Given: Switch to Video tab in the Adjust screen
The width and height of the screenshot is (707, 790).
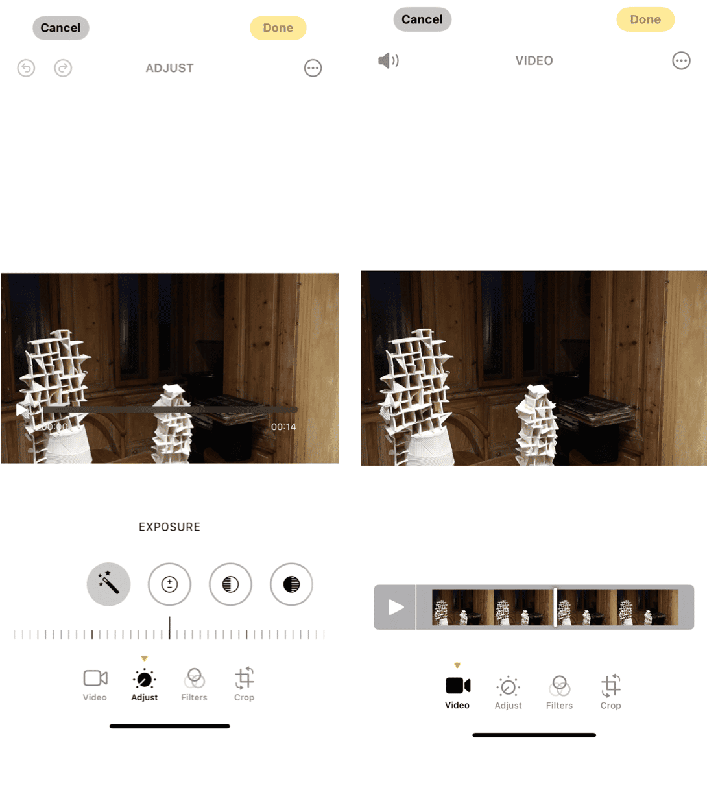Looking at the screenshot, I should tap(95, 685).
